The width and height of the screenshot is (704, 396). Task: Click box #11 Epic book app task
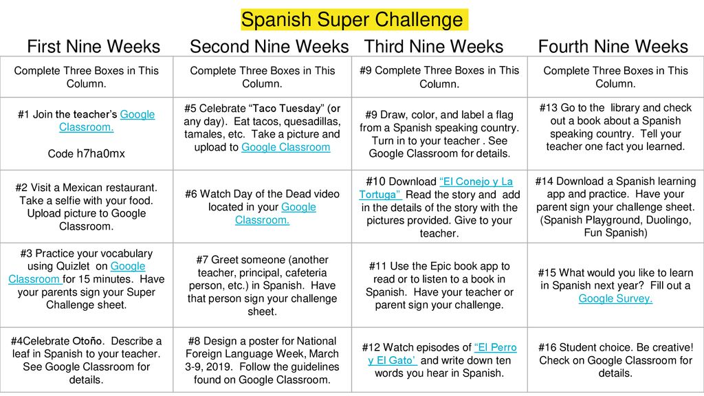(439, 285)
